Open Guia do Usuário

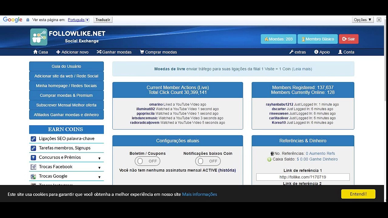click(66, 66)
